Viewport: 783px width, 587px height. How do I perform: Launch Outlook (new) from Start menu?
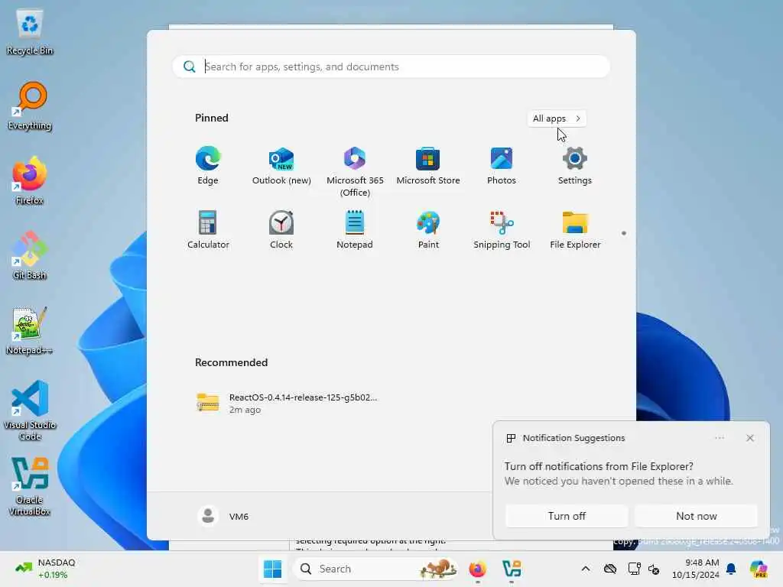tap(281, 166)
